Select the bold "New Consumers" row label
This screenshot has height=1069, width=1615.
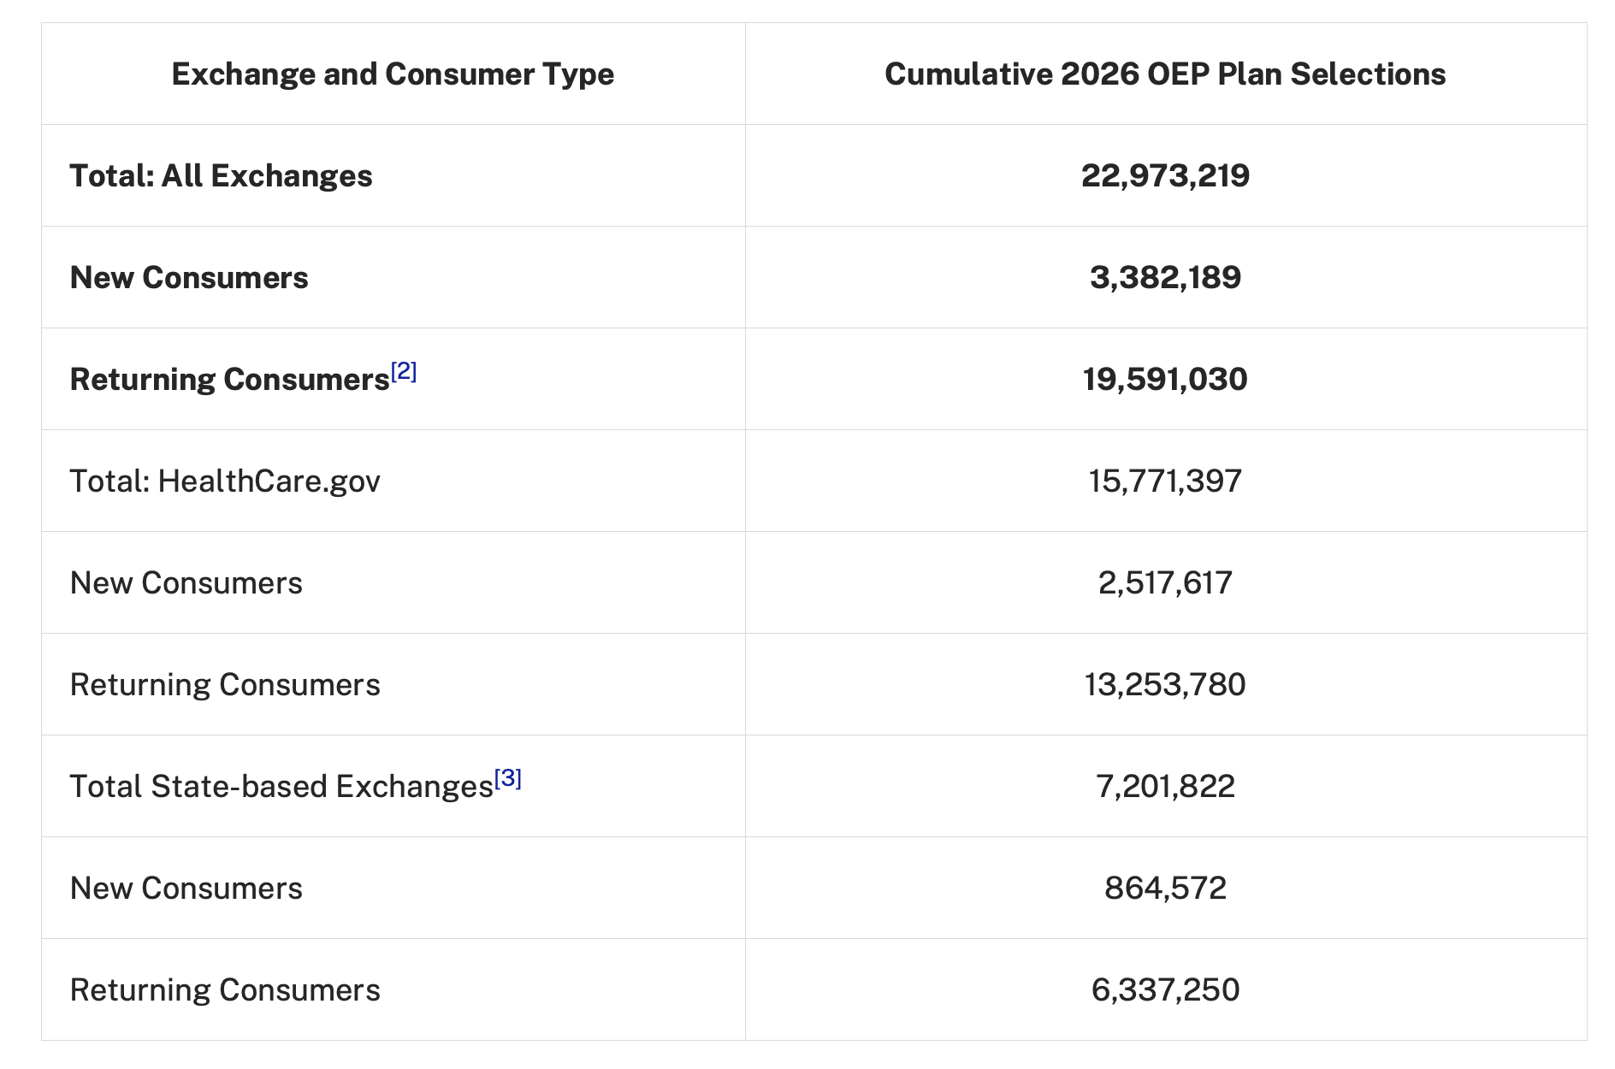189,278
